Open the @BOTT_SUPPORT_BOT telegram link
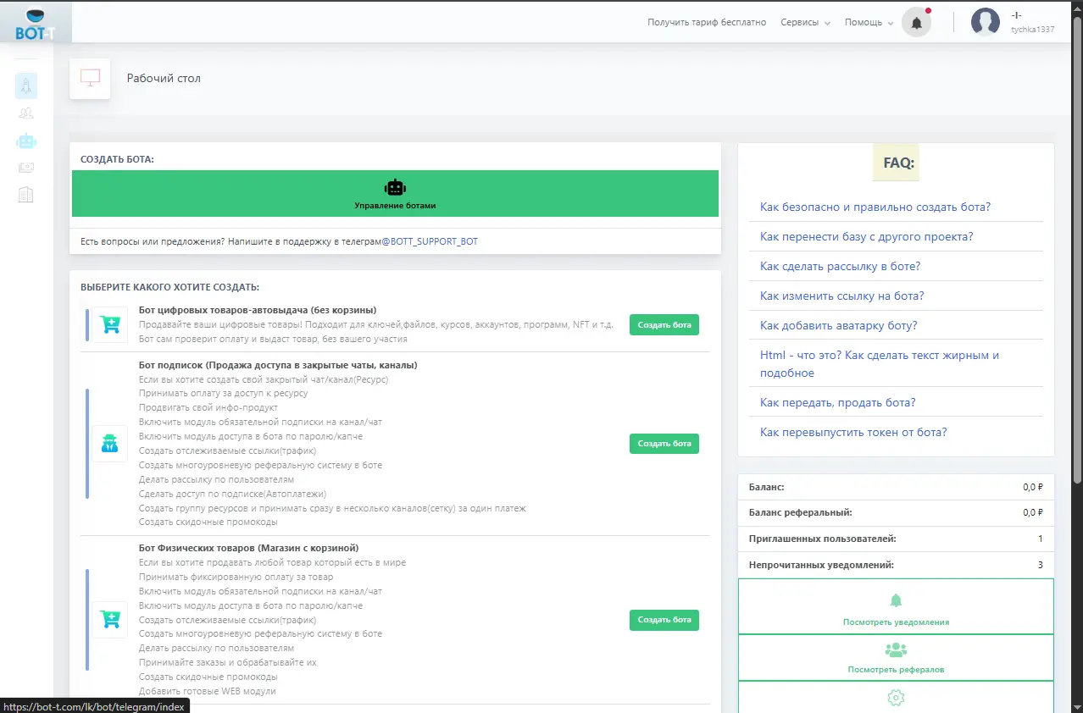The image size is (1083, 713). [x=430, y=241]
